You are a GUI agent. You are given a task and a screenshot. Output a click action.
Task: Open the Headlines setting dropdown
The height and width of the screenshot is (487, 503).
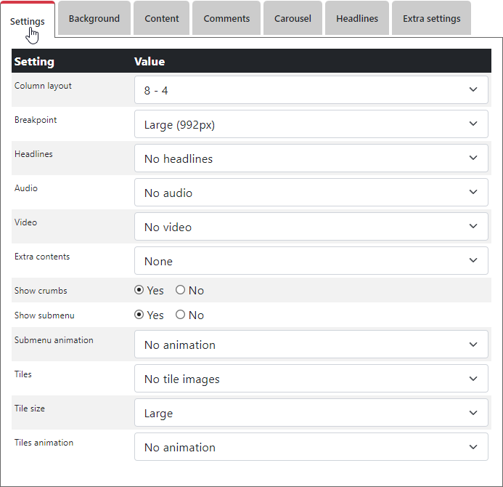(311, 158)
